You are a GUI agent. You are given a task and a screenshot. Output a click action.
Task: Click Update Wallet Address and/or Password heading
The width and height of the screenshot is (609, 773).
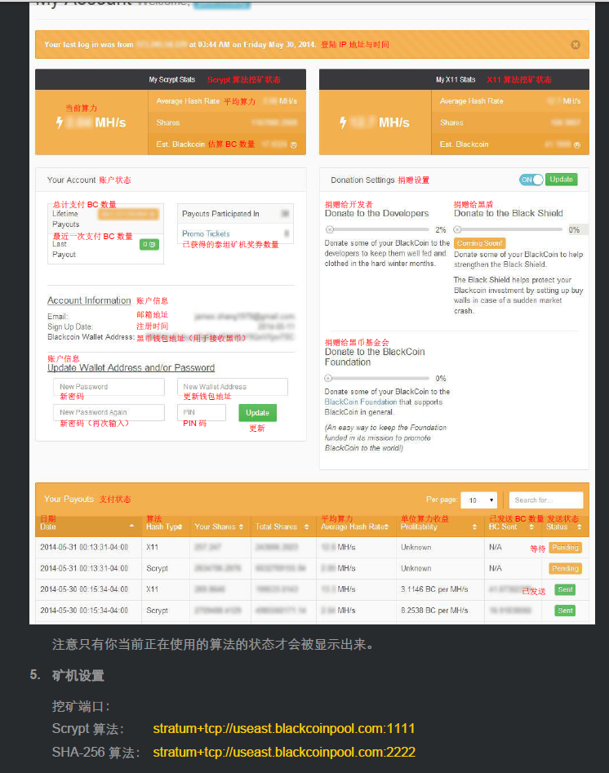131,368
